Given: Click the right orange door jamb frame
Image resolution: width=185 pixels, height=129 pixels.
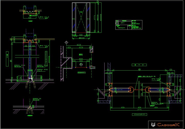Looking at the screenshot, I should [168, 90].
